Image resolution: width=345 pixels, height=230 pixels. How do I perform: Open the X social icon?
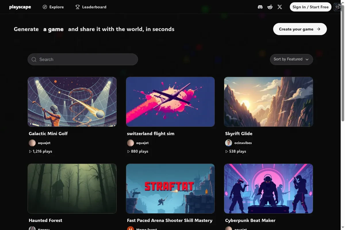click(280, 7)
